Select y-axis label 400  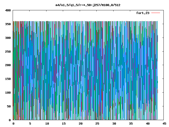click(x=8, y=10)
